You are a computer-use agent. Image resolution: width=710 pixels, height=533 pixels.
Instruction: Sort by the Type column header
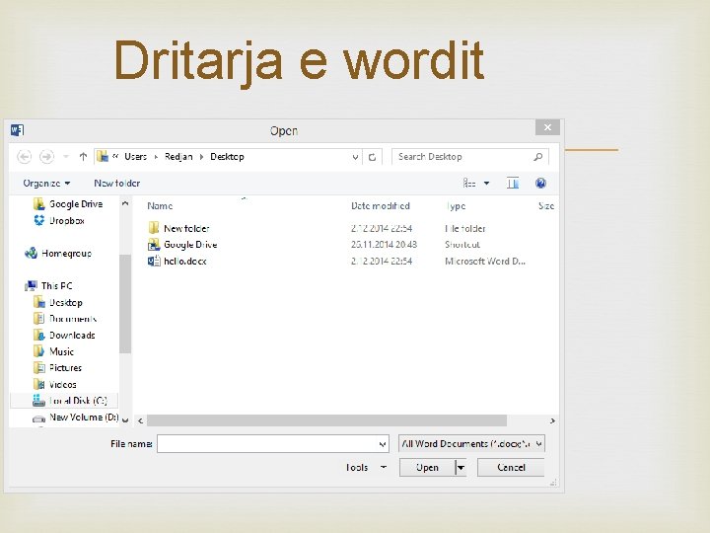tap(456, 205)
